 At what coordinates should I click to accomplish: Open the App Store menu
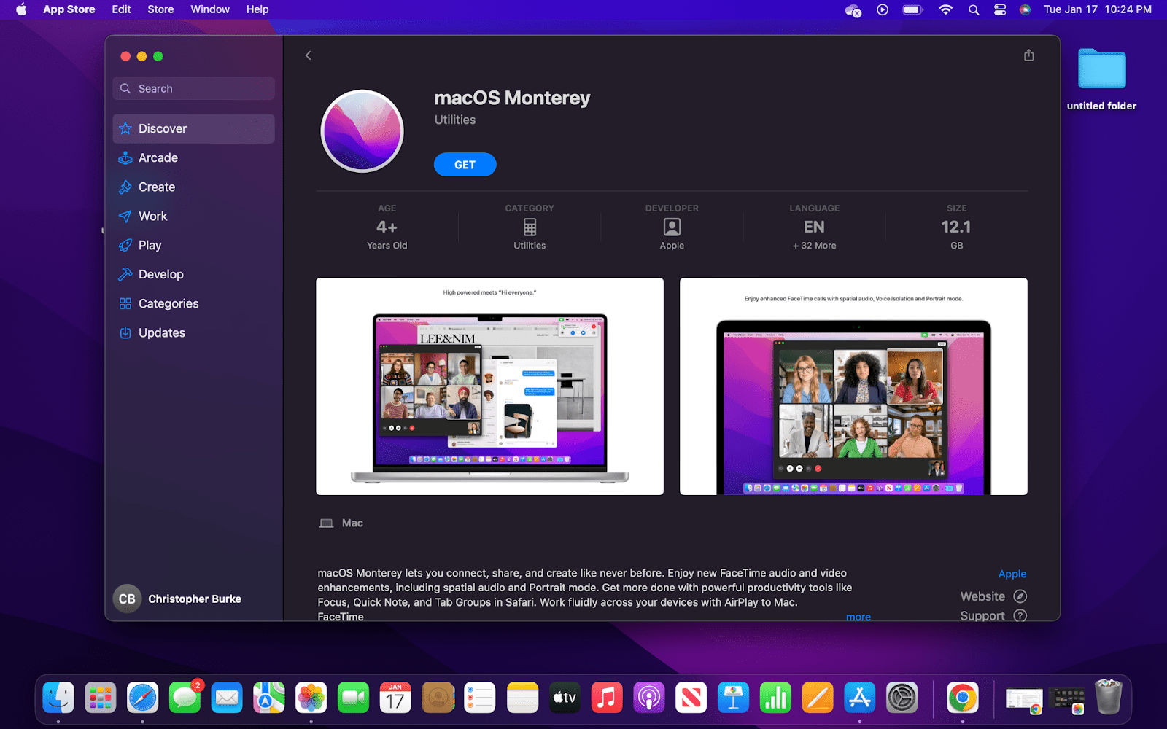click(69, 9)
